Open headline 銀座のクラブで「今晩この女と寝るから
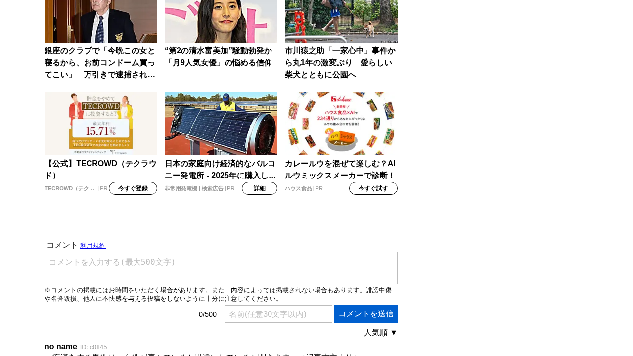633x356 pixels. pos(101,63)
